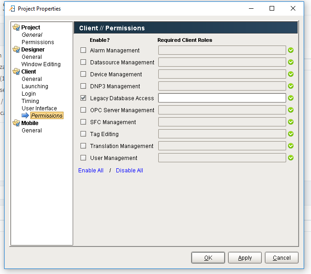The image size is (311, 274).
Task: Click the Enable All link
Action: tap(91, 171)
